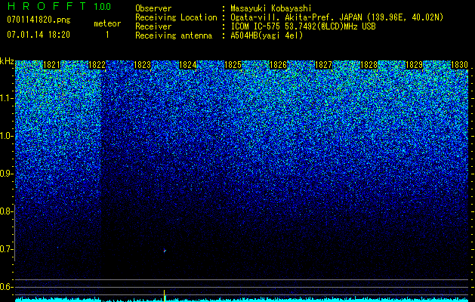Click the ICOM IC-575 receiver text
Viewport: 475px width, 302px height.
(x=303, y=26)
